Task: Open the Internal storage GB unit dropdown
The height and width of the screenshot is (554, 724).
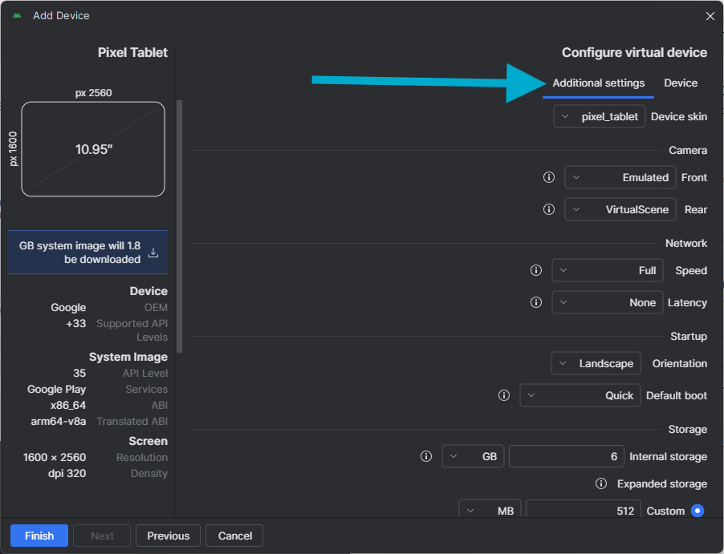Action: 473,456
